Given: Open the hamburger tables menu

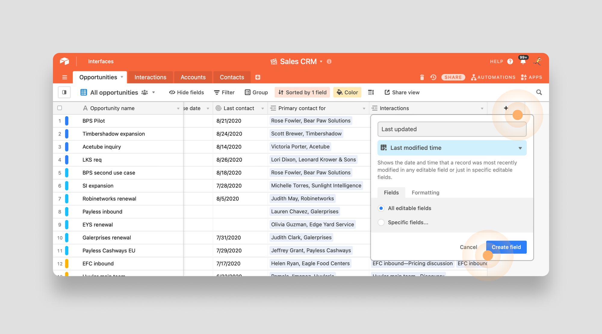Looking at the screenshot, I should 64,77.
